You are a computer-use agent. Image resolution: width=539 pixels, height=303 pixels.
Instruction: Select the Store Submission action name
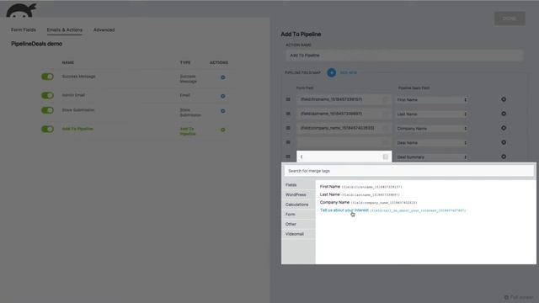(x=78, y=110)
